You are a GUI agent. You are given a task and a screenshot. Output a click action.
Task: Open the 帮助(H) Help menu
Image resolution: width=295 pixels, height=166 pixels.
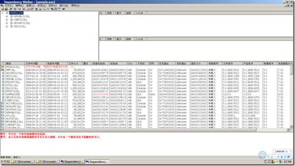[x=75, y=6]
